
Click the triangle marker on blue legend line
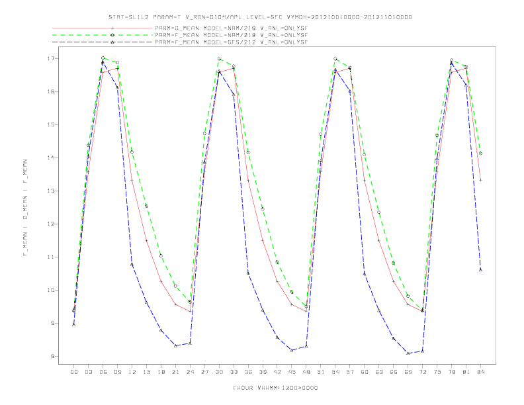[x=112, y=42]
